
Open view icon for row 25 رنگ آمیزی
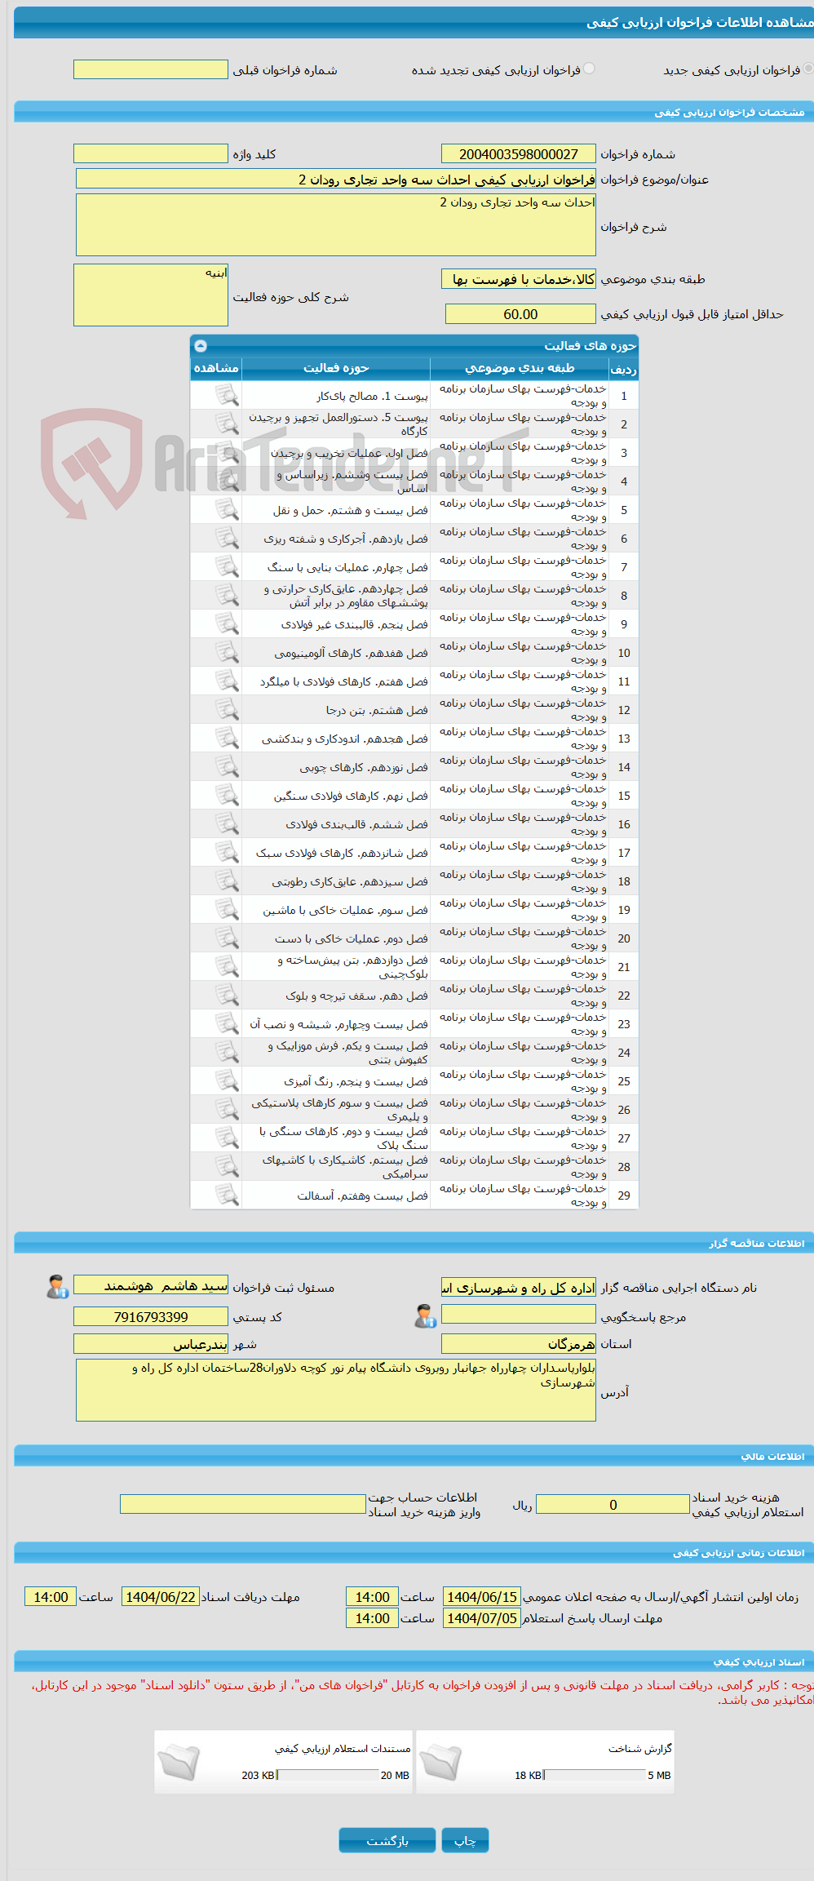[227, 1081]
